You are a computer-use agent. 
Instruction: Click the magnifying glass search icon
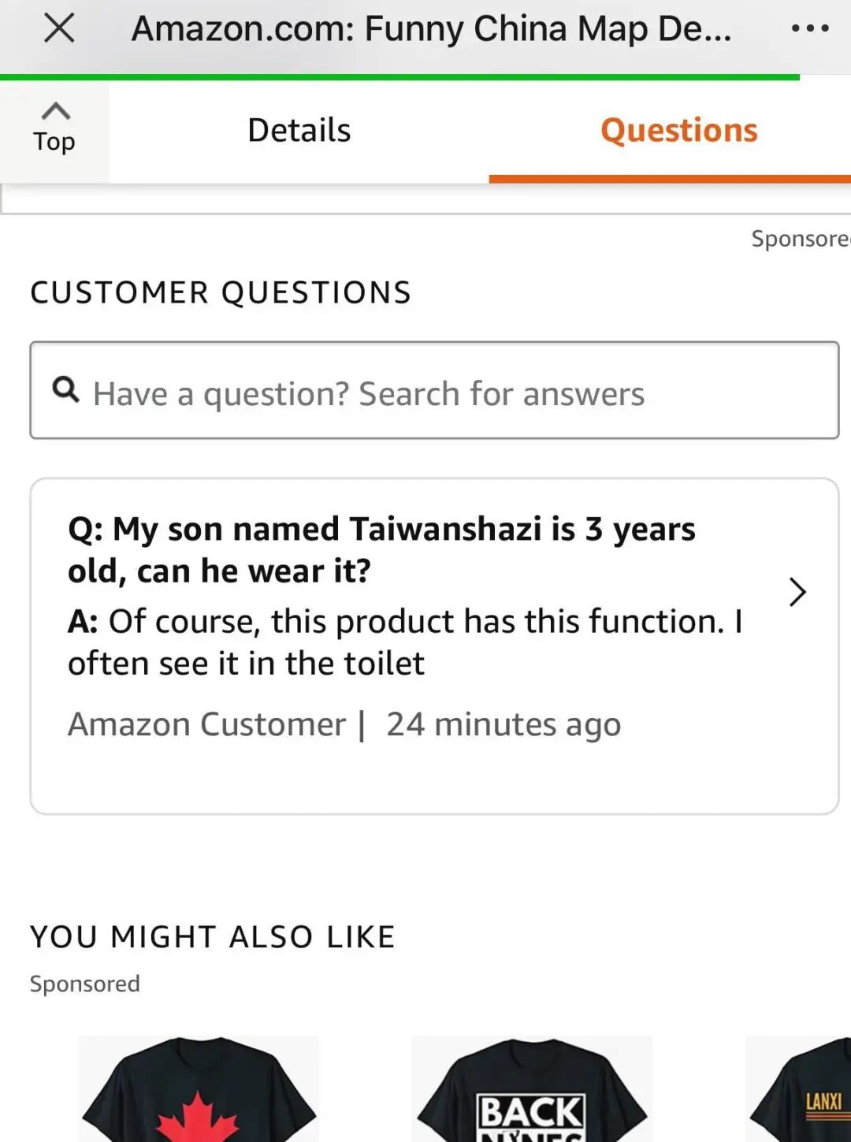[x=65, y=389]
